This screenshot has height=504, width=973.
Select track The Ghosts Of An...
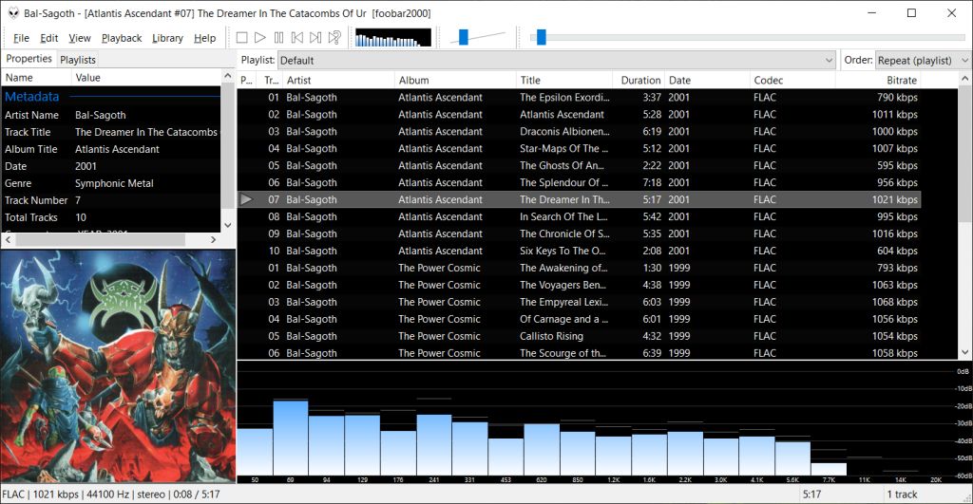coord(579,165)
